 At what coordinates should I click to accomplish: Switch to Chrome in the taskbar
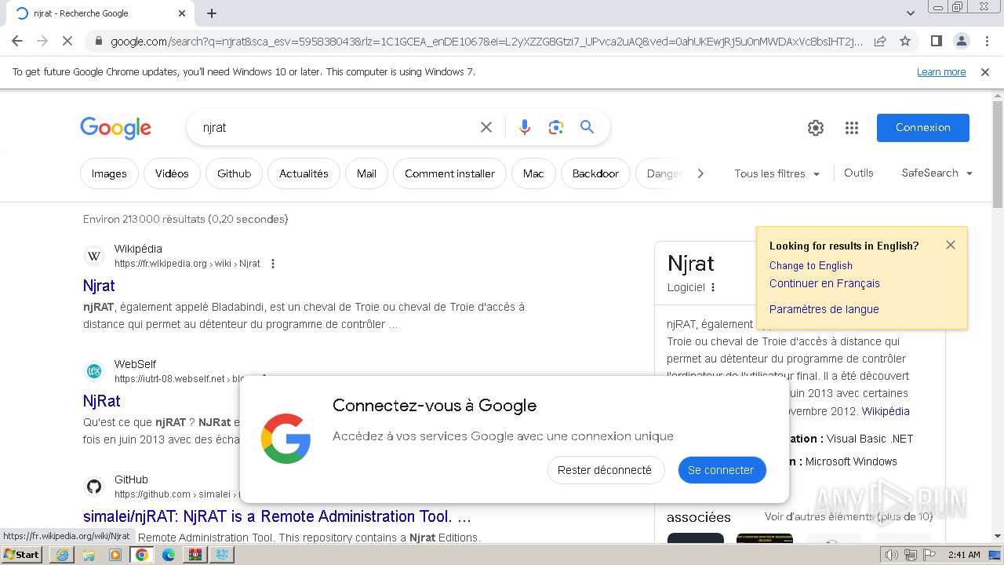point(142,555)
